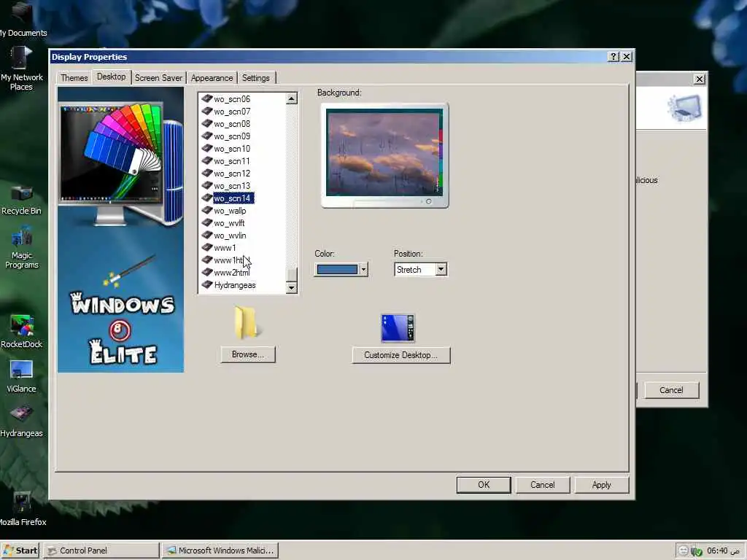The height and width of the screenshot is (560, 747).
Task: Expand the Color dropdown arrow
Action: coord(363,270)
